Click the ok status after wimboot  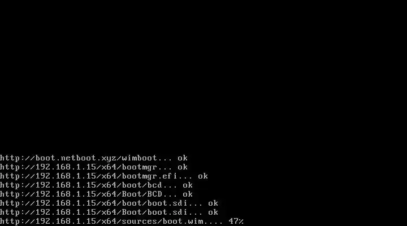183,158
